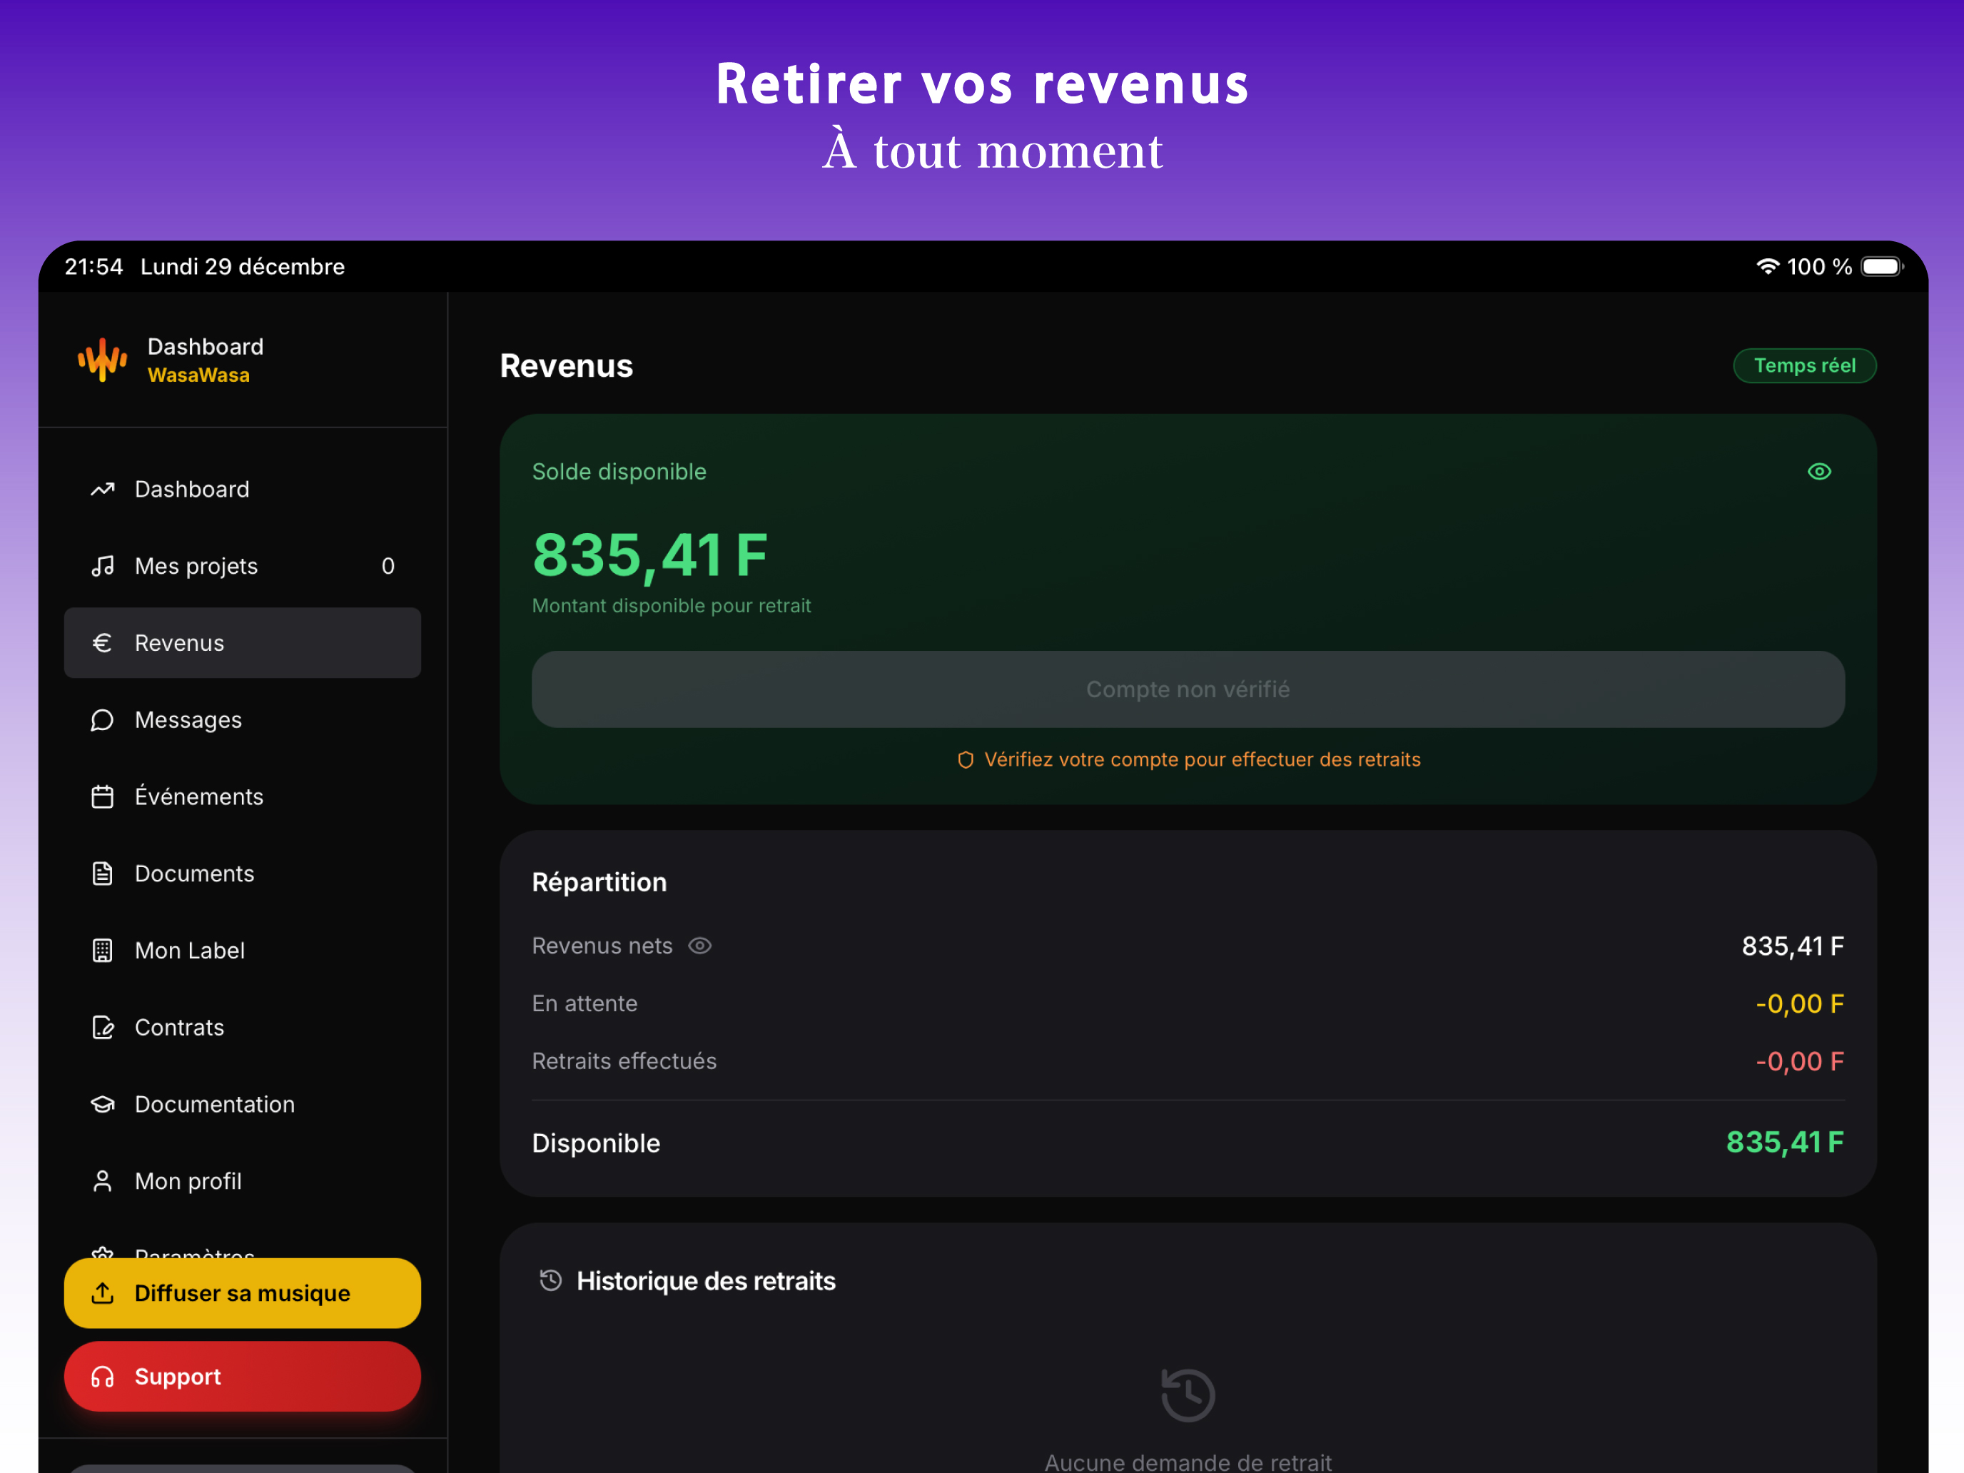Open the Contrats section
Screen dimensions: 1964x1473
243,1027
